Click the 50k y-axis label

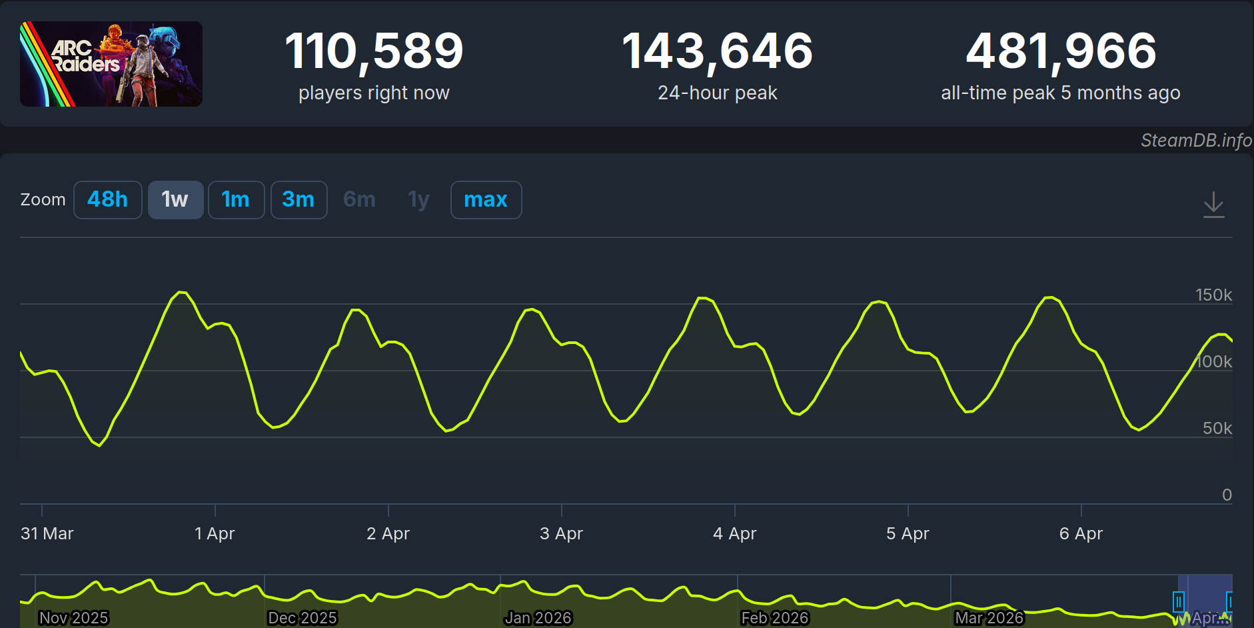pyautogui.click(x=1217, y=428)
